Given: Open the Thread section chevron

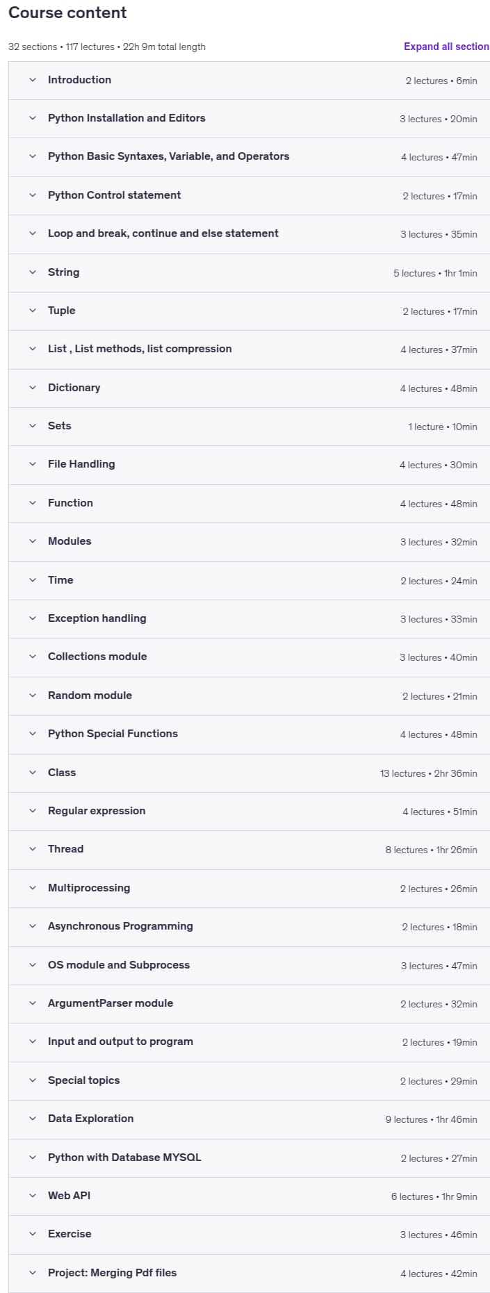Looking at the screenshot, I should (x=33, y=849).
